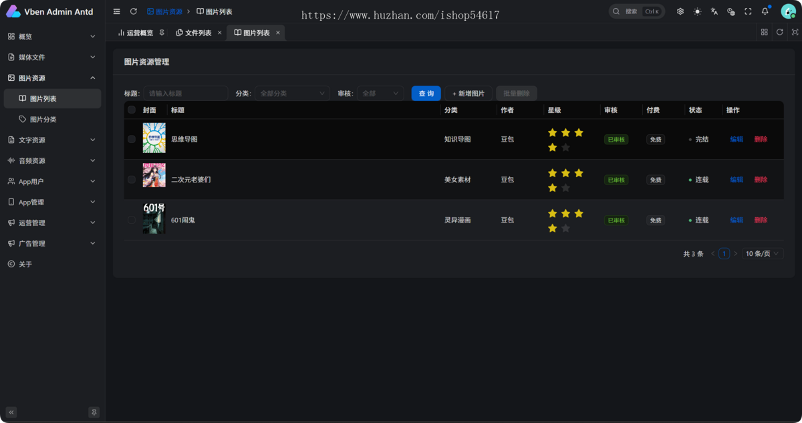This screenshot has height=423, width=802.
Task: Open the user avatar menu
Action: (x=789, y=11)
